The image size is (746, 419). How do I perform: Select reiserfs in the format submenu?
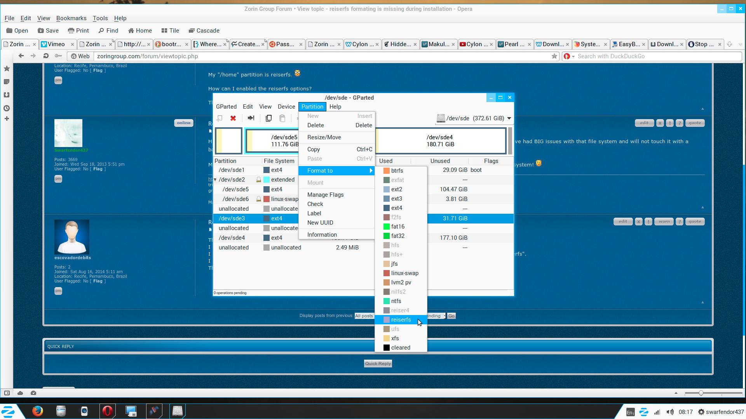pos(401,320)
